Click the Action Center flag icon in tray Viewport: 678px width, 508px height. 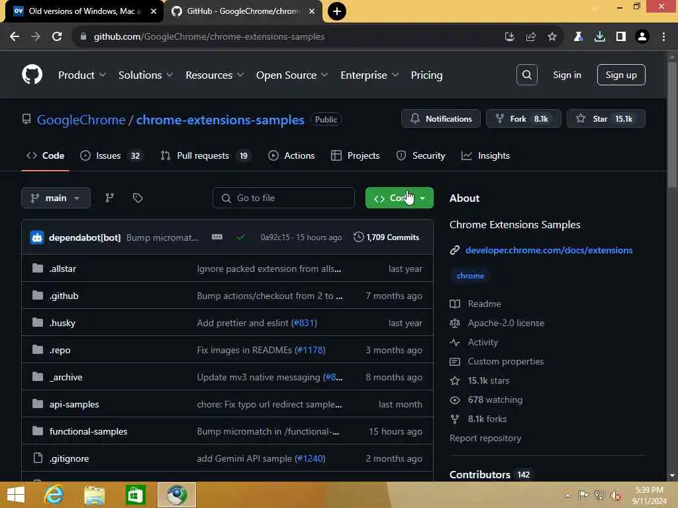click(583, 495)
